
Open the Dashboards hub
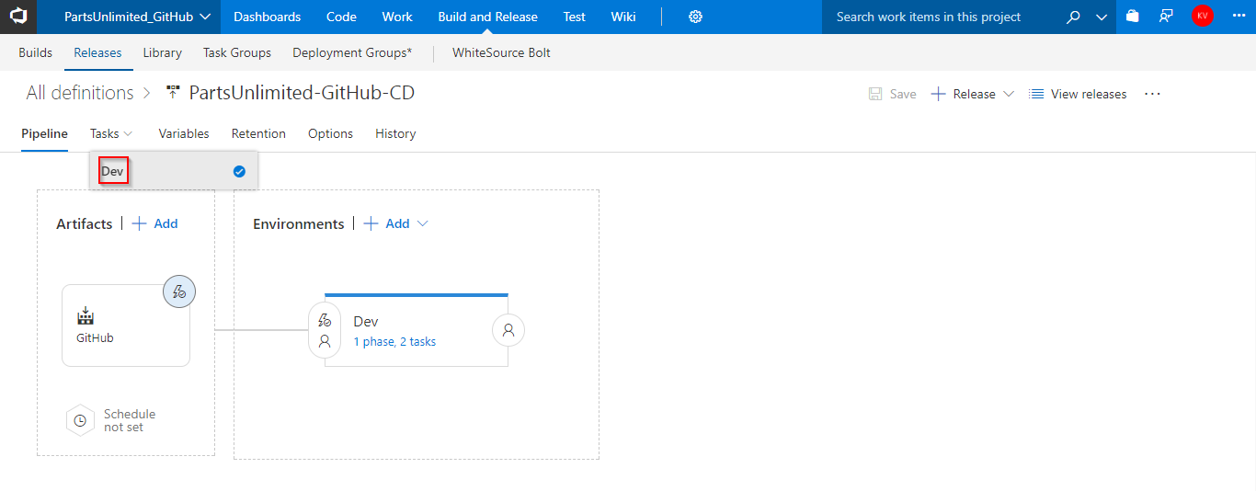(x=267, y=17)
